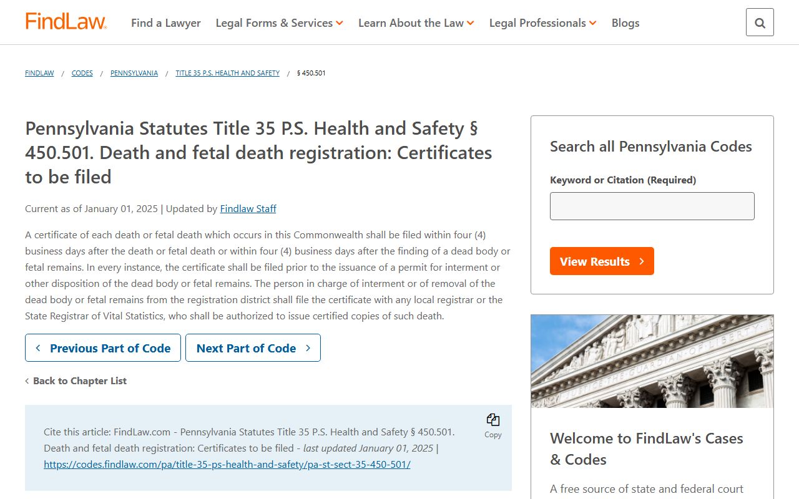
Task: Submit search with View Results
Action: (x=602, y=261)
